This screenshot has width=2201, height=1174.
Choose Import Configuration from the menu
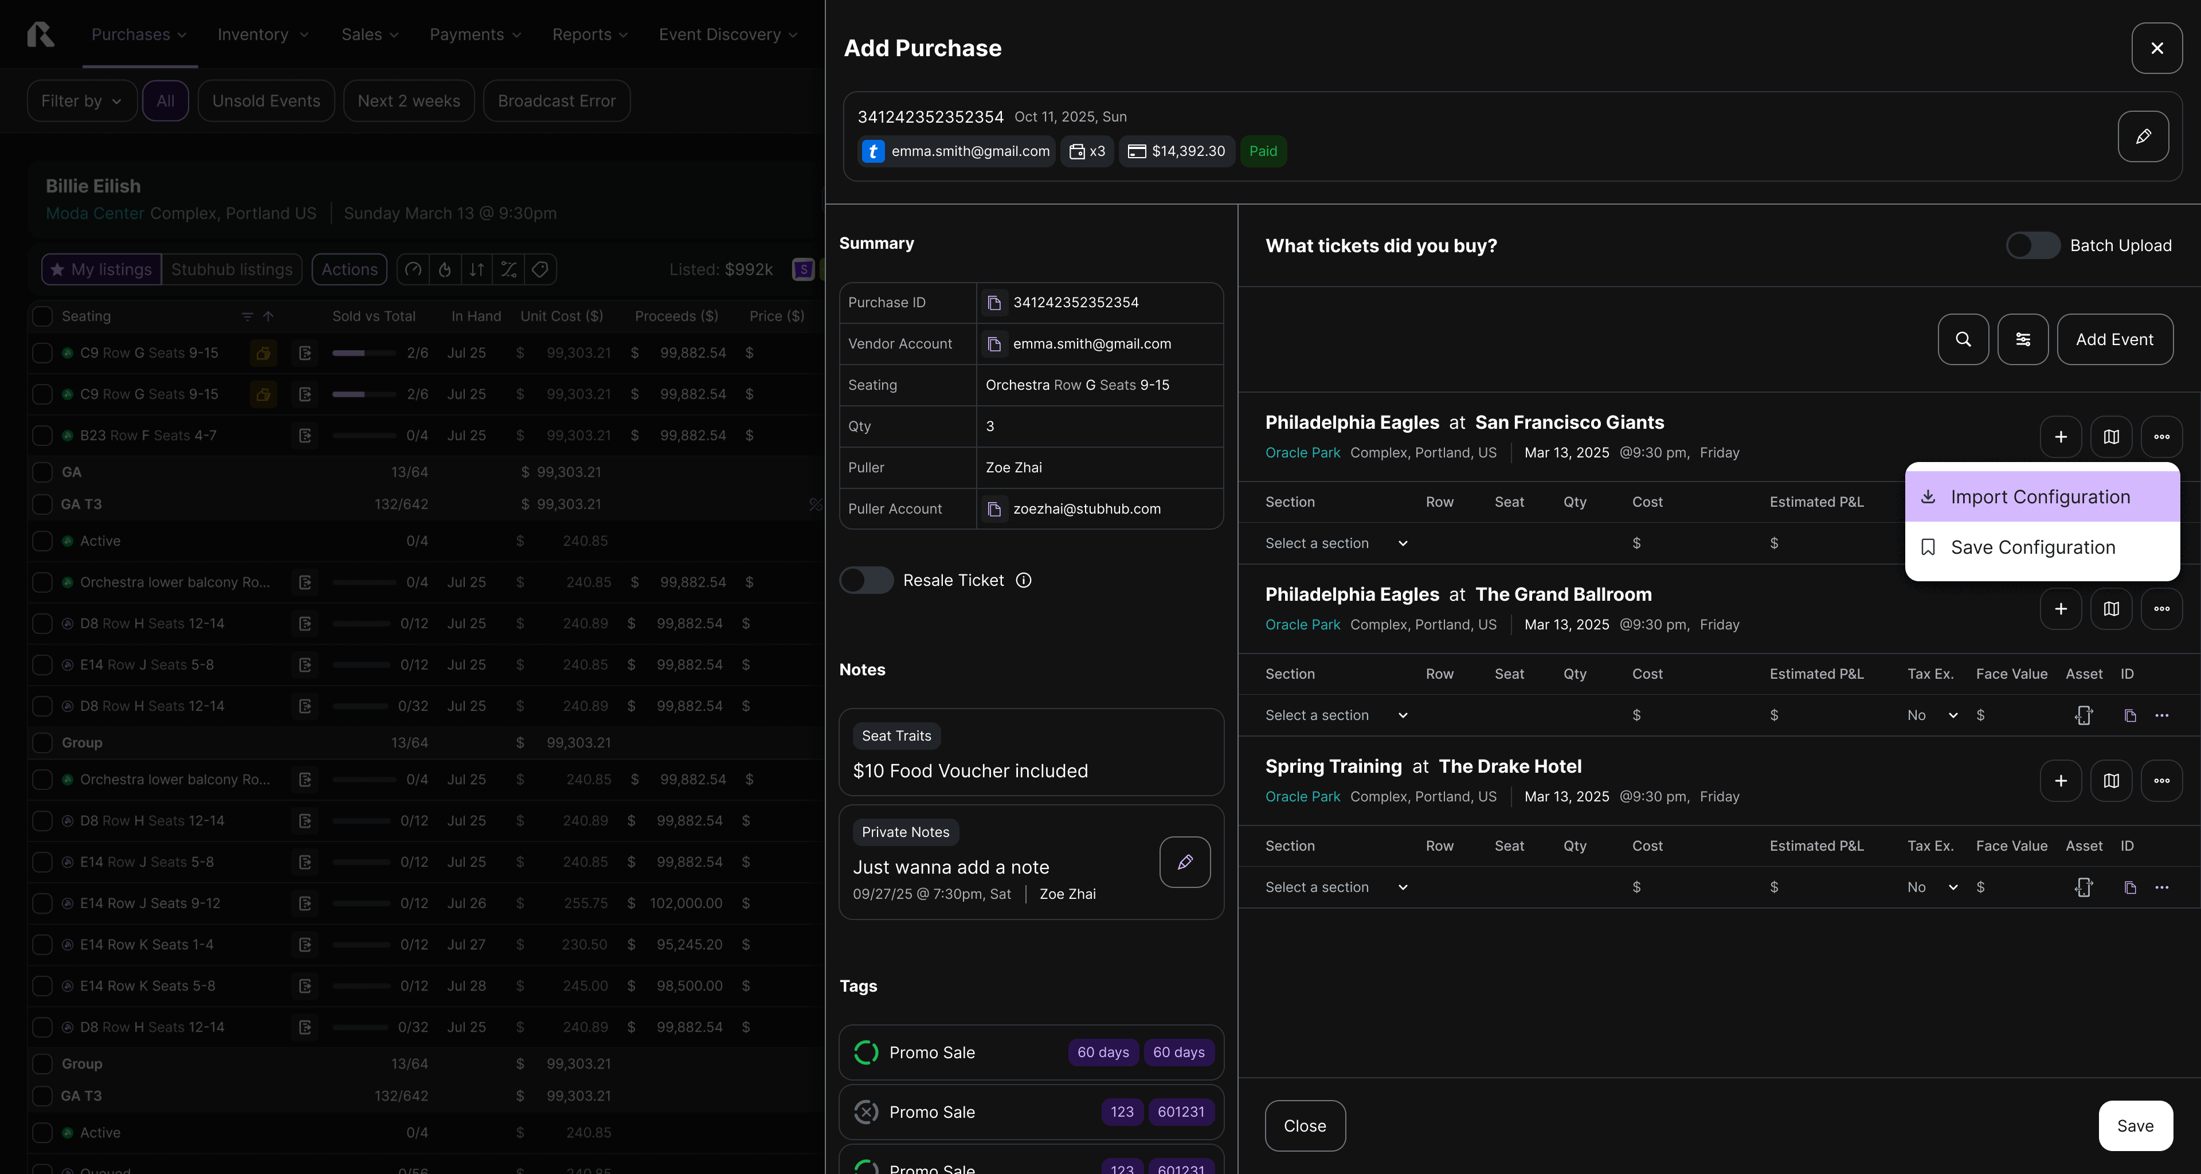pyautogui.click(x=2041, y=497)
